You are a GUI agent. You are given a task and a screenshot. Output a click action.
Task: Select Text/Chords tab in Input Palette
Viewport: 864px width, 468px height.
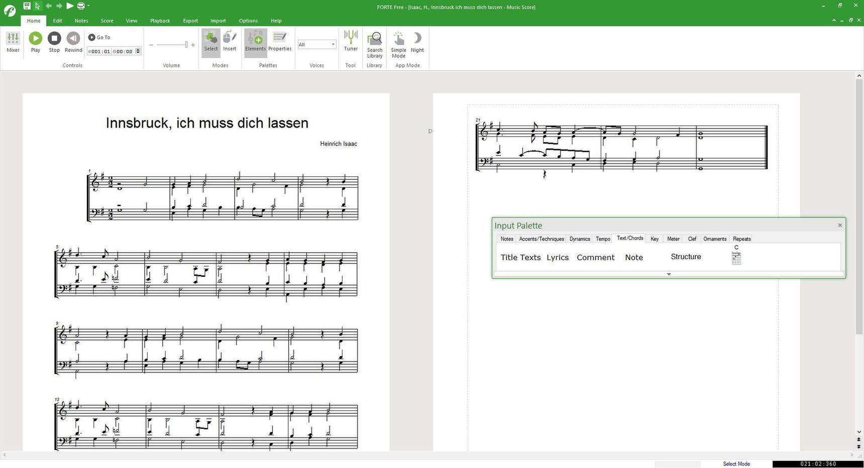click(x=630, y=239)
